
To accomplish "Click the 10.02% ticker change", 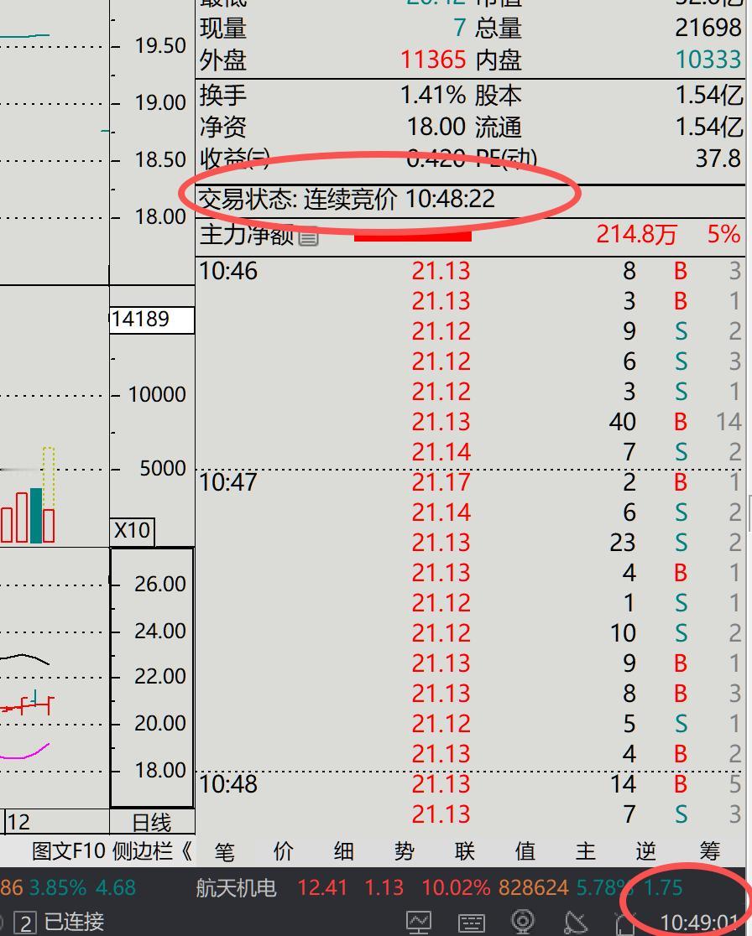I will 457,888.
